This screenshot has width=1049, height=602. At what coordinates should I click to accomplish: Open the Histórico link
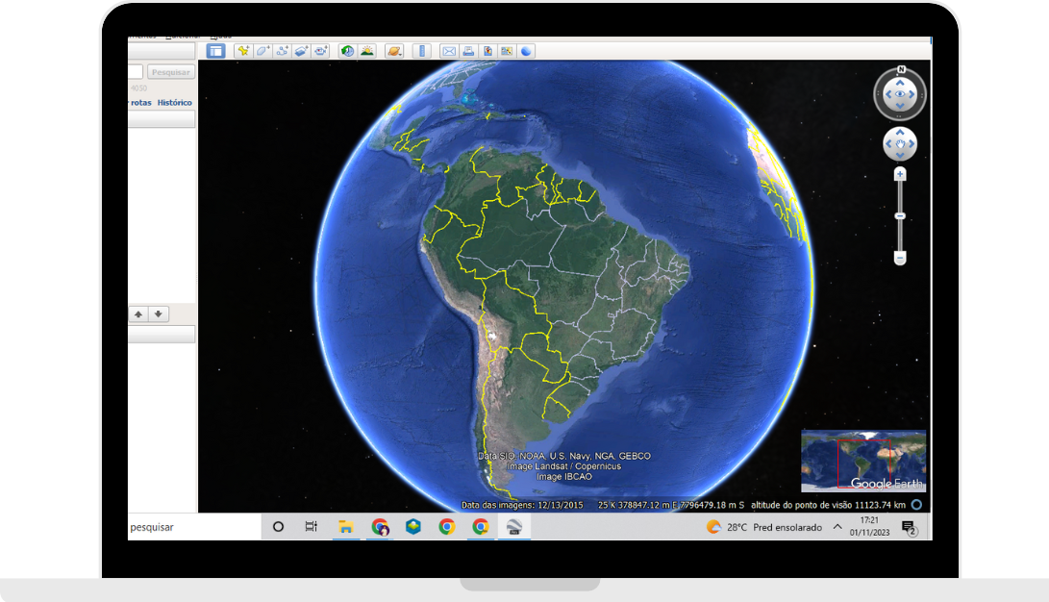(x=175, y=102)
